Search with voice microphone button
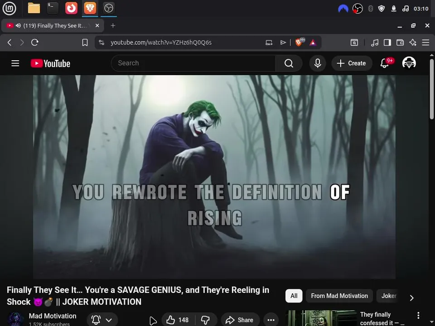The image size is (435, 326). click(318, 63)
